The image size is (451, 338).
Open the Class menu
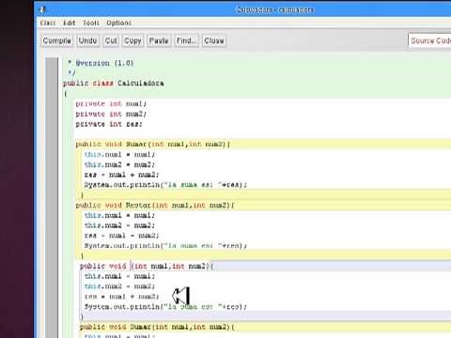click(48, 23)
